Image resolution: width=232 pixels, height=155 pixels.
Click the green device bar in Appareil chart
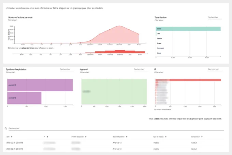114,91
